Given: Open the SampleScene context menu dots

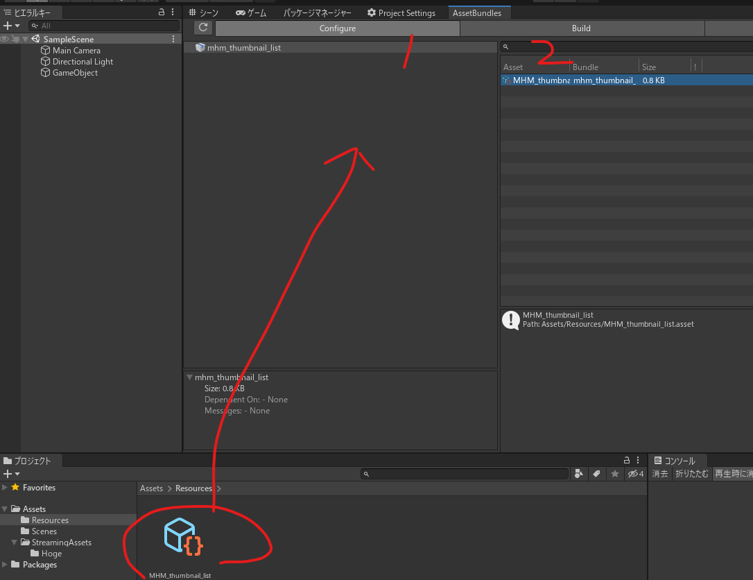Looking at the screenshot, I should (x=173, y=39).
